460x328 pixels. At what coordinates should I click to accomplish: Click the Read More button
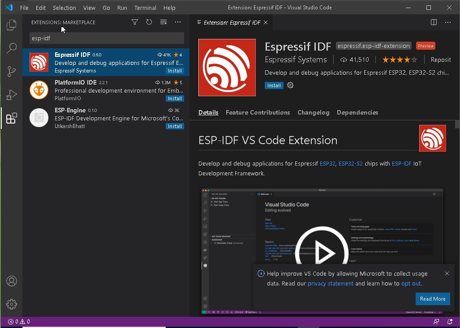[433, 298]
